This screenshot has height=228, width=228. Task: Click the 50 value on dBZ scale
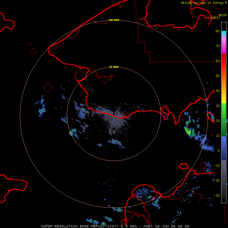[x=218, y=76]
